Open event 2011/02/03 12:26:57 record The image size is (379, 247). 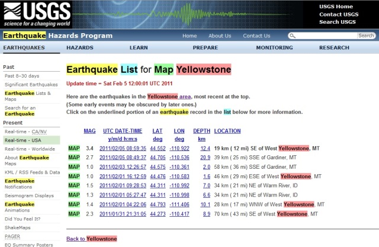tap(123, 167)
